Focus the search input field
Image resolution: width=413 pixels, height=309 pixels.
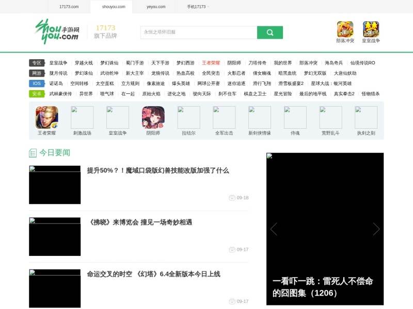199,32
